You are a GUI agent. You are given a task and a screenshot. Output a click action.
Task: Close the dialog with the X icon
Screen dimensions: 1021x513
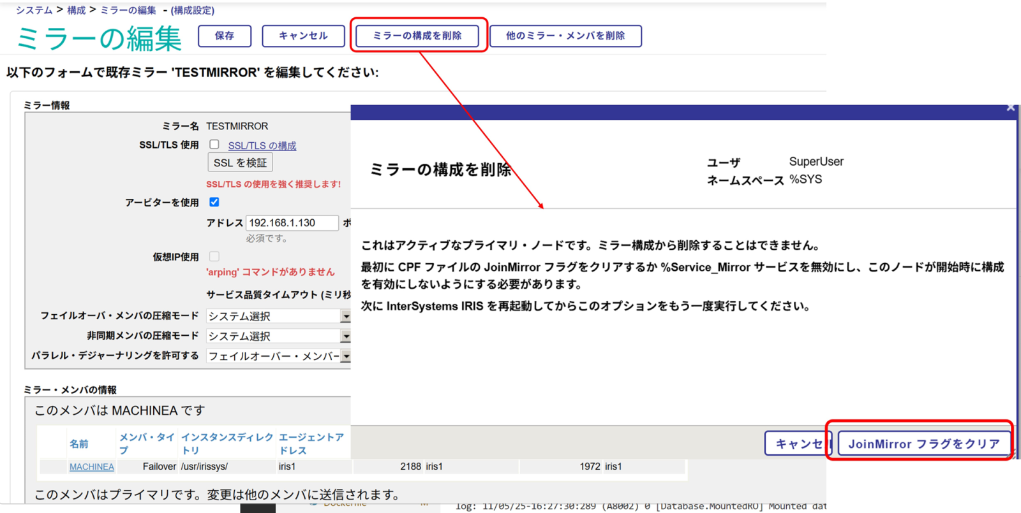click(x=1010, y=108)
